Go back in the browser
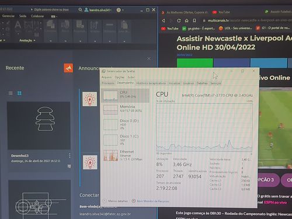The image size is (292, 219). click(164, 20)
